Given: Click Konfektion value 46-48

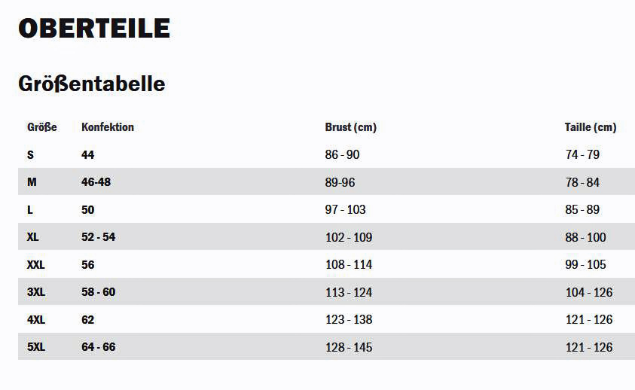Looking at the screenshot, I should tap(96, 182).
